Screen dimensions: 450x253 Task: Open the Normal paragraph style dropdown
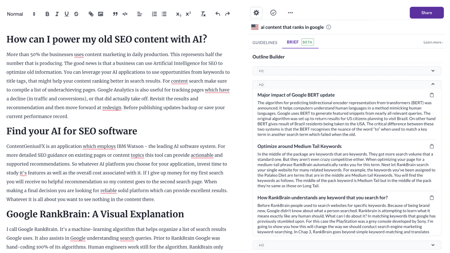coord(21,14)
